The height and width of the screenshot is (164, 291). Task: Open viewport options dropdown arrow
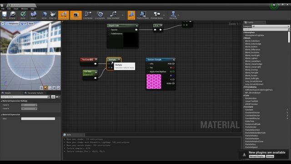(3, 24)
